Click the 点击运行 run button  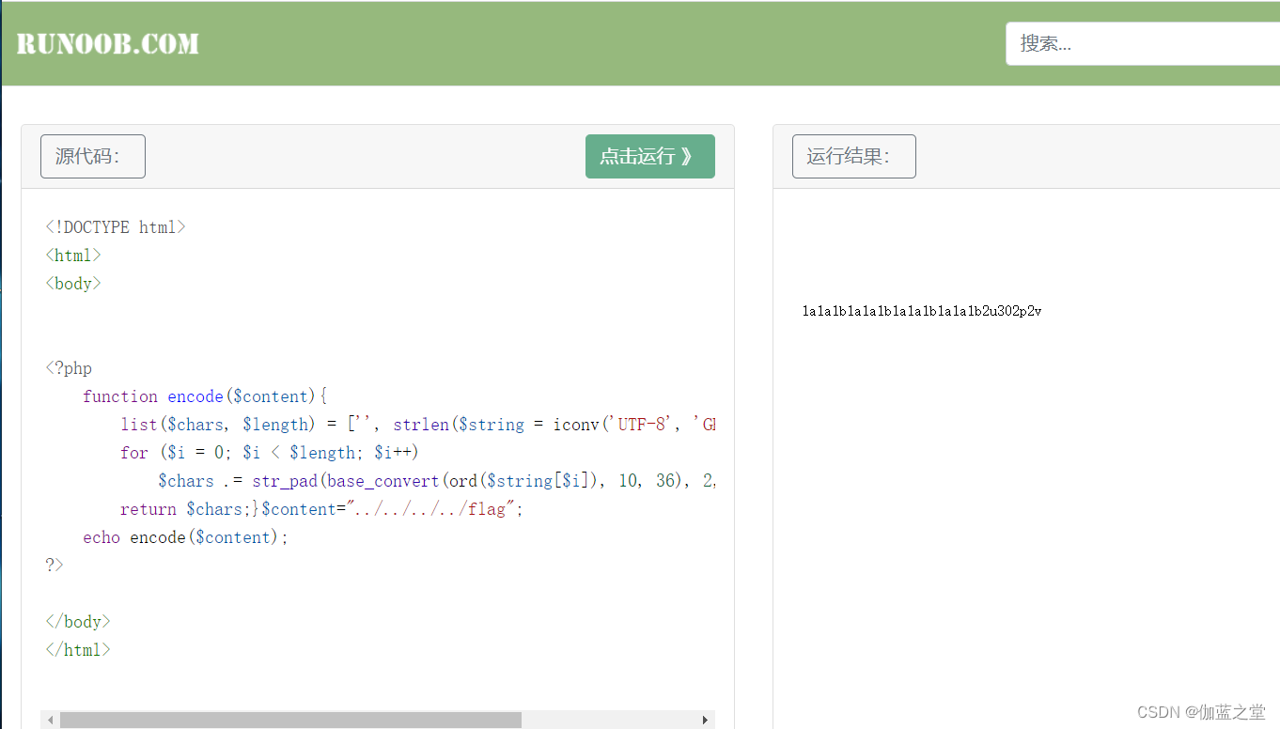pos(650,156)
